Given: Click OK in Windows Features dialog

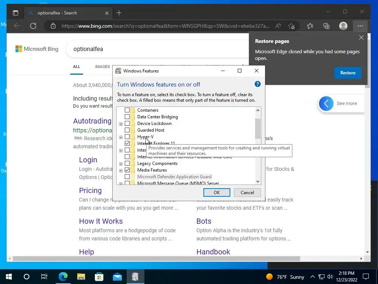Looking at the screenshot, I should pyautogui.click(x=217, y=192).
